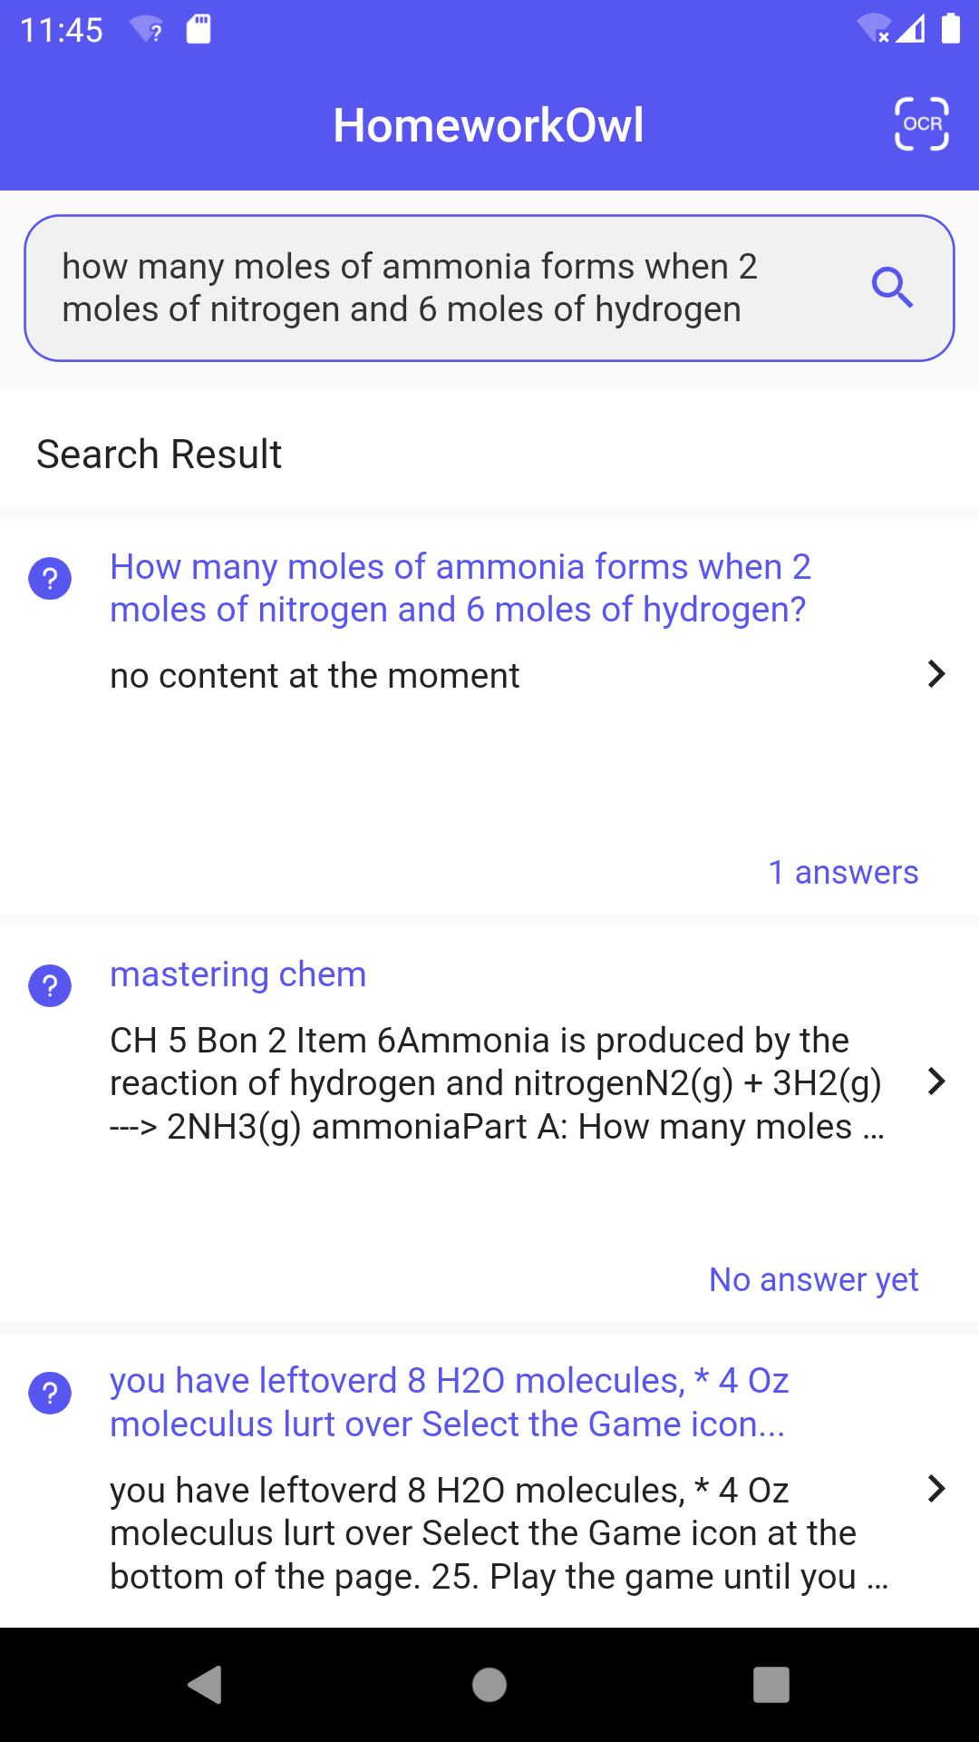
Task: Expand the 'no content at the moment' chevron
Action: tap(936, 674)
